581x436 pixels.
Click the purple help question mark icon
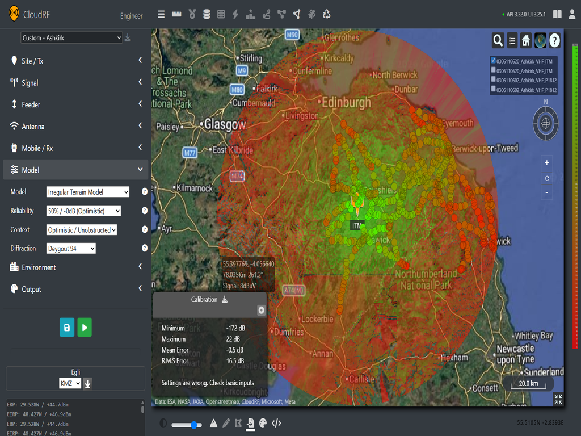[x=554, y=40]
